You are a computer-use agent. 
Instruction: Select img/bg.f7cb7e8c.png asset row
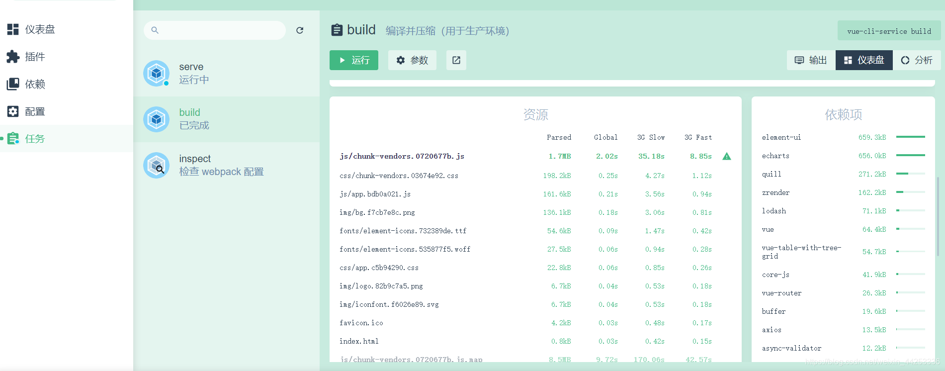[535, 212]
